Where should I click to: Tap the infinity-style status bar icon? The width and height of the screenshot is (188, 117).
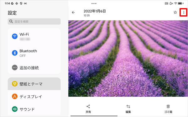pyautogui.click(x=25, y=3)
